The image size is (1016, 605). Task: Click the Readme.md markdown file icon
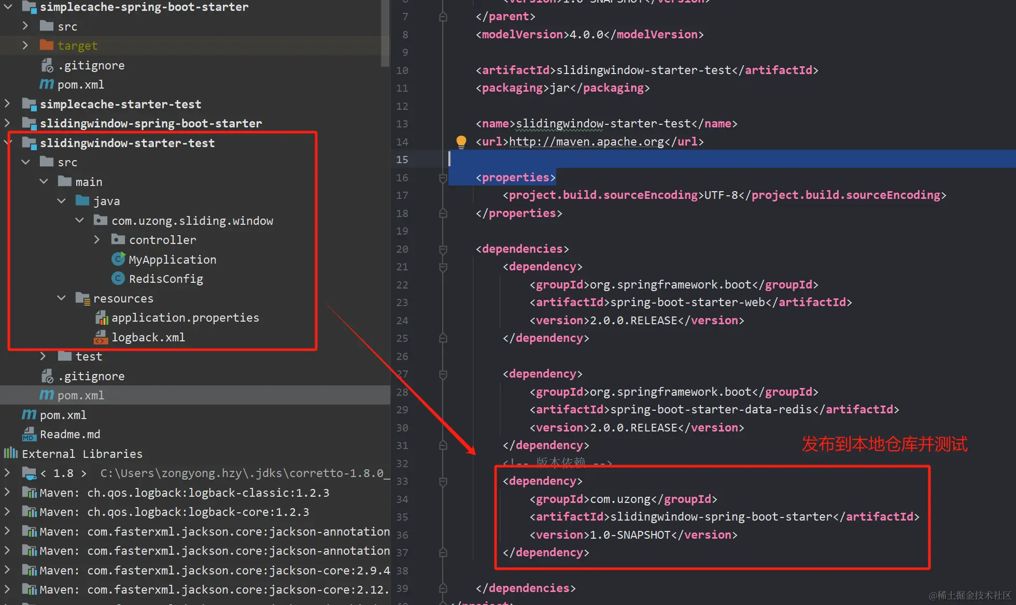coord(29,434)
